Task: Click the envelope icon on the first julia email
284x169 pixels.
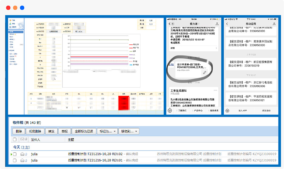Action: pos(22,154)
